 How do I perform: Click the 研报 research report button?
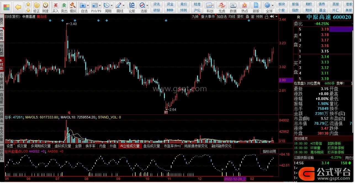point(157,10)
